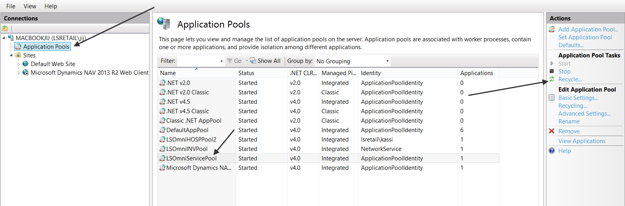Click the green Recycle icon
This screenshot has width=625, height=206.
tap(552, 79)
